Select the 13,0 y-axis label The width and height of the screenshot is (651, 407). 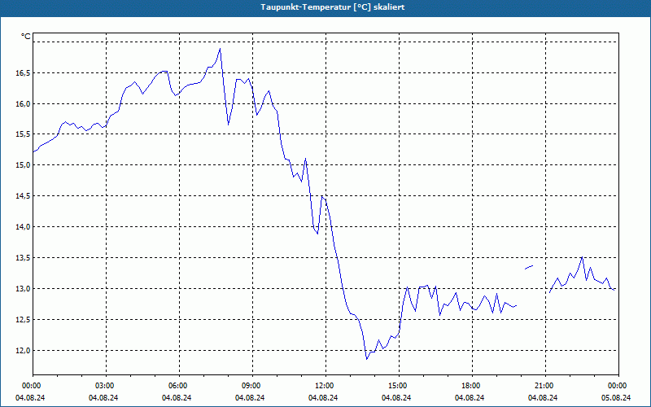point(24,289)
